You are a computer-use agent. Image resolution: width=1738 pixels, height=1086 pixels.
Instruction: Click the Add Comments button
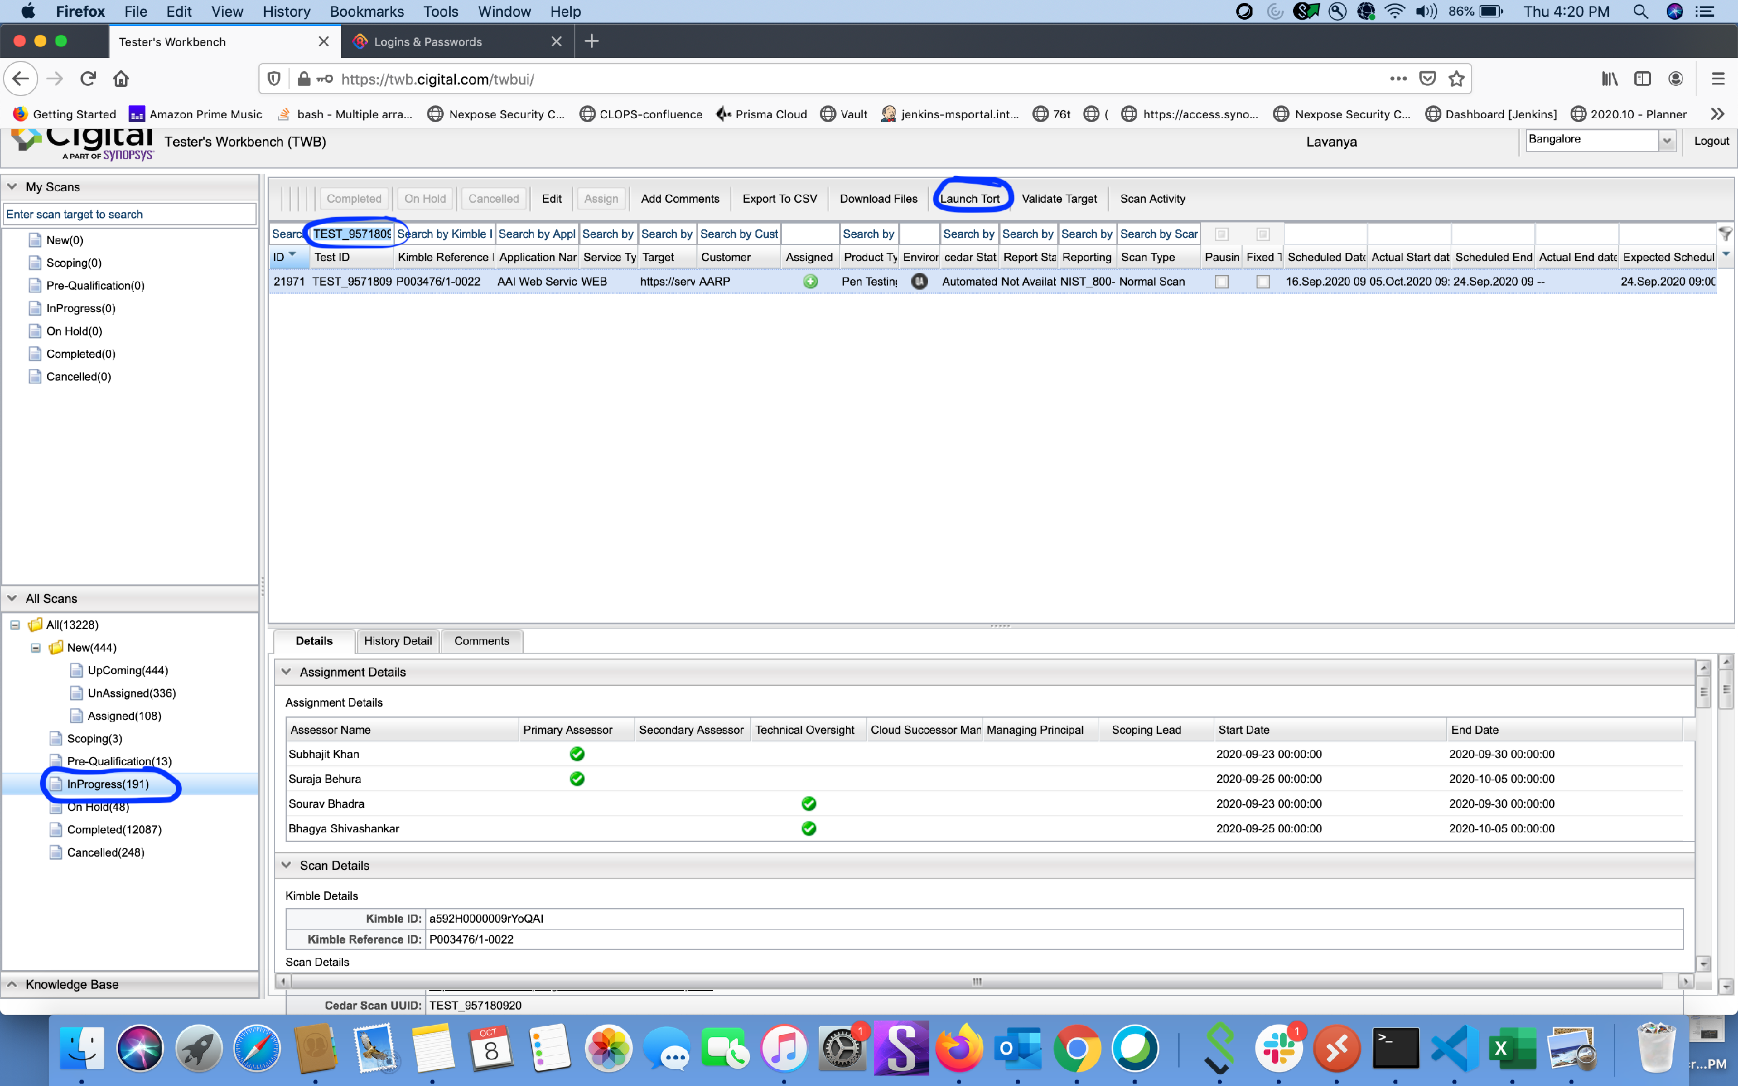(x=680, y=199)
